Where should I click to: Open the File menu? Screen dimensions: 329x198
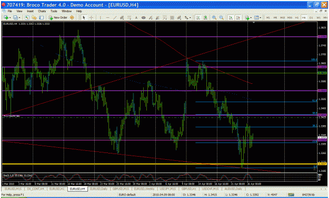click(10, 11)
